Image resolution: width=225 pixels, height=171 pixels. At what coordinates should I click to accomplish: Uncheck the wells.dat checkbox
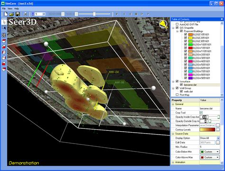coord(181,91)
